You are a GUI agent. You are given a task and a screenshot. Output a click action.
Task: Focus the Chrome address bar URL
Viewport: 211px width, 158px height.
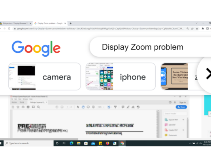click(x=100, y=29)
